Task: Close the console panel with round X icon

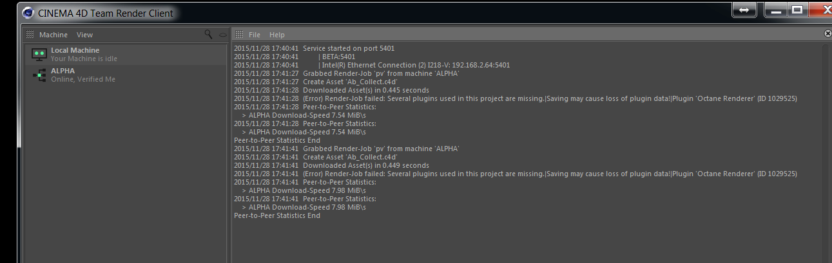Action: coord(827,33)
